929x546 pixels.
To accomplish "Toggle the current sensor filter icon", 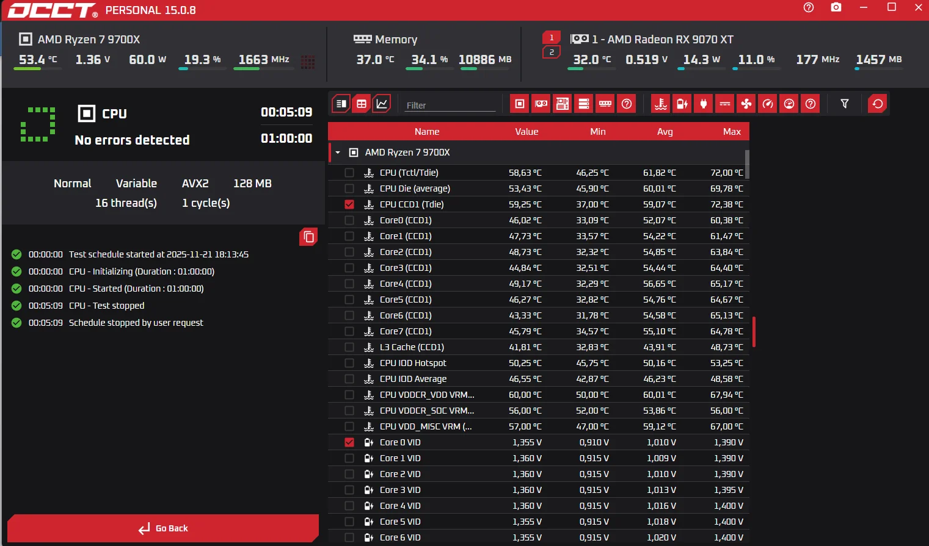I will pyautogui.click(x=725, y=104).
